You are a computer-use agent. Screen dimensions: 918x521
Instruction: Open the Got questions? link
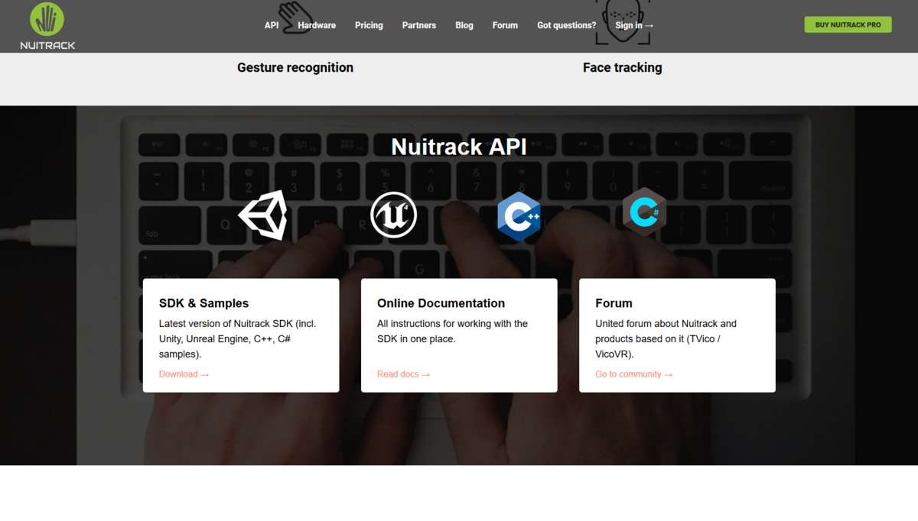click(x=567, y=25)
